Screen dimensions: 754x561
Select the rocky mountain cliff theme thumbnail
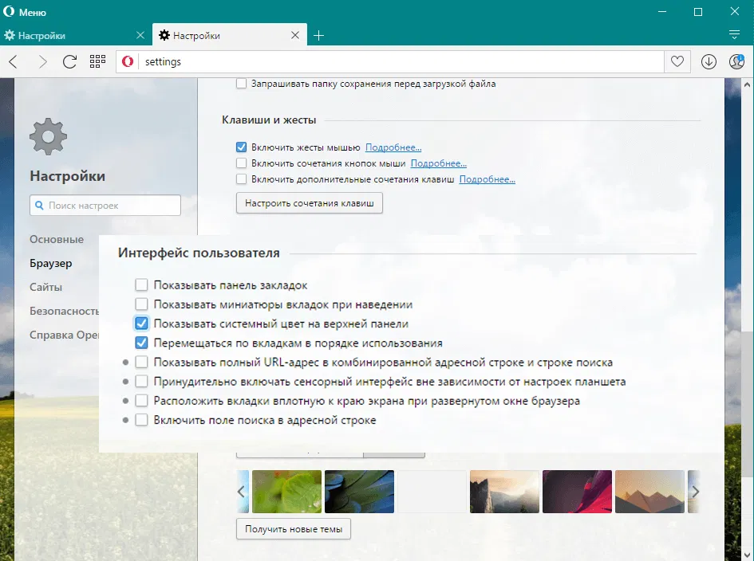click(504, 492)
